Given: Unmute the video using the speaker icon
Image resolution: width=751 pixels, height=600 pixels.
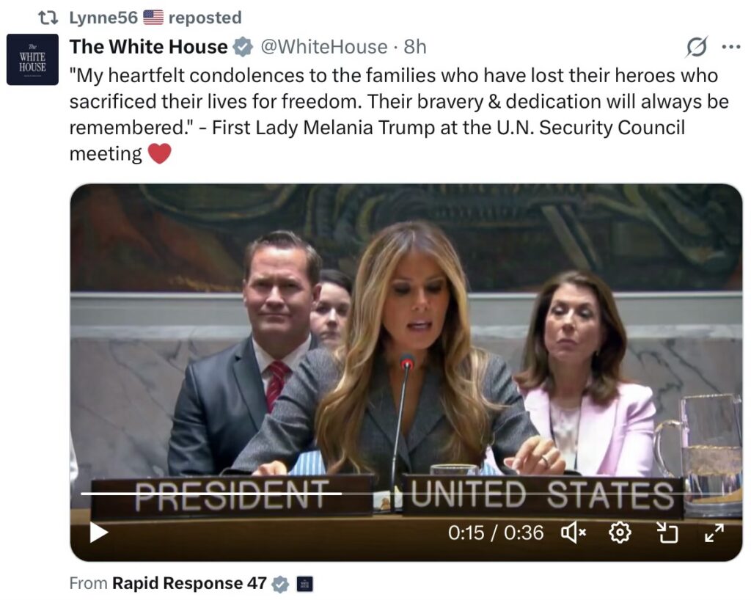Looking at the screenshot, I should (574, 533).
